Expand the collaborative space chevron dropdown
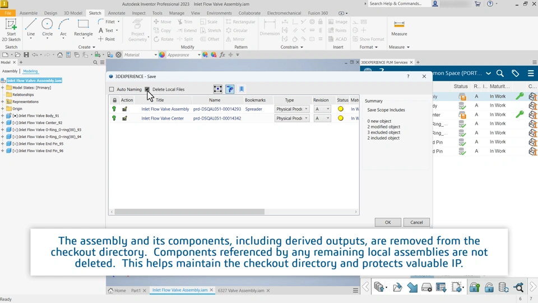538x303 pixels. pyautogui.click(x=488, y=73)
